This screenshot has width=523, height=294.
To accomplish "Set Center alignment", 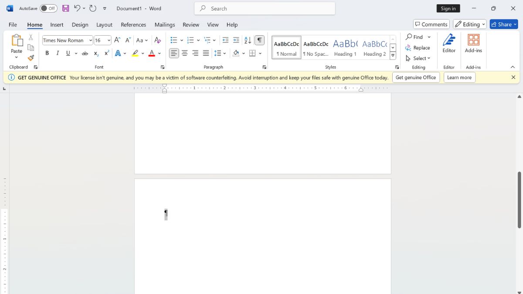I will click(185, 53).
